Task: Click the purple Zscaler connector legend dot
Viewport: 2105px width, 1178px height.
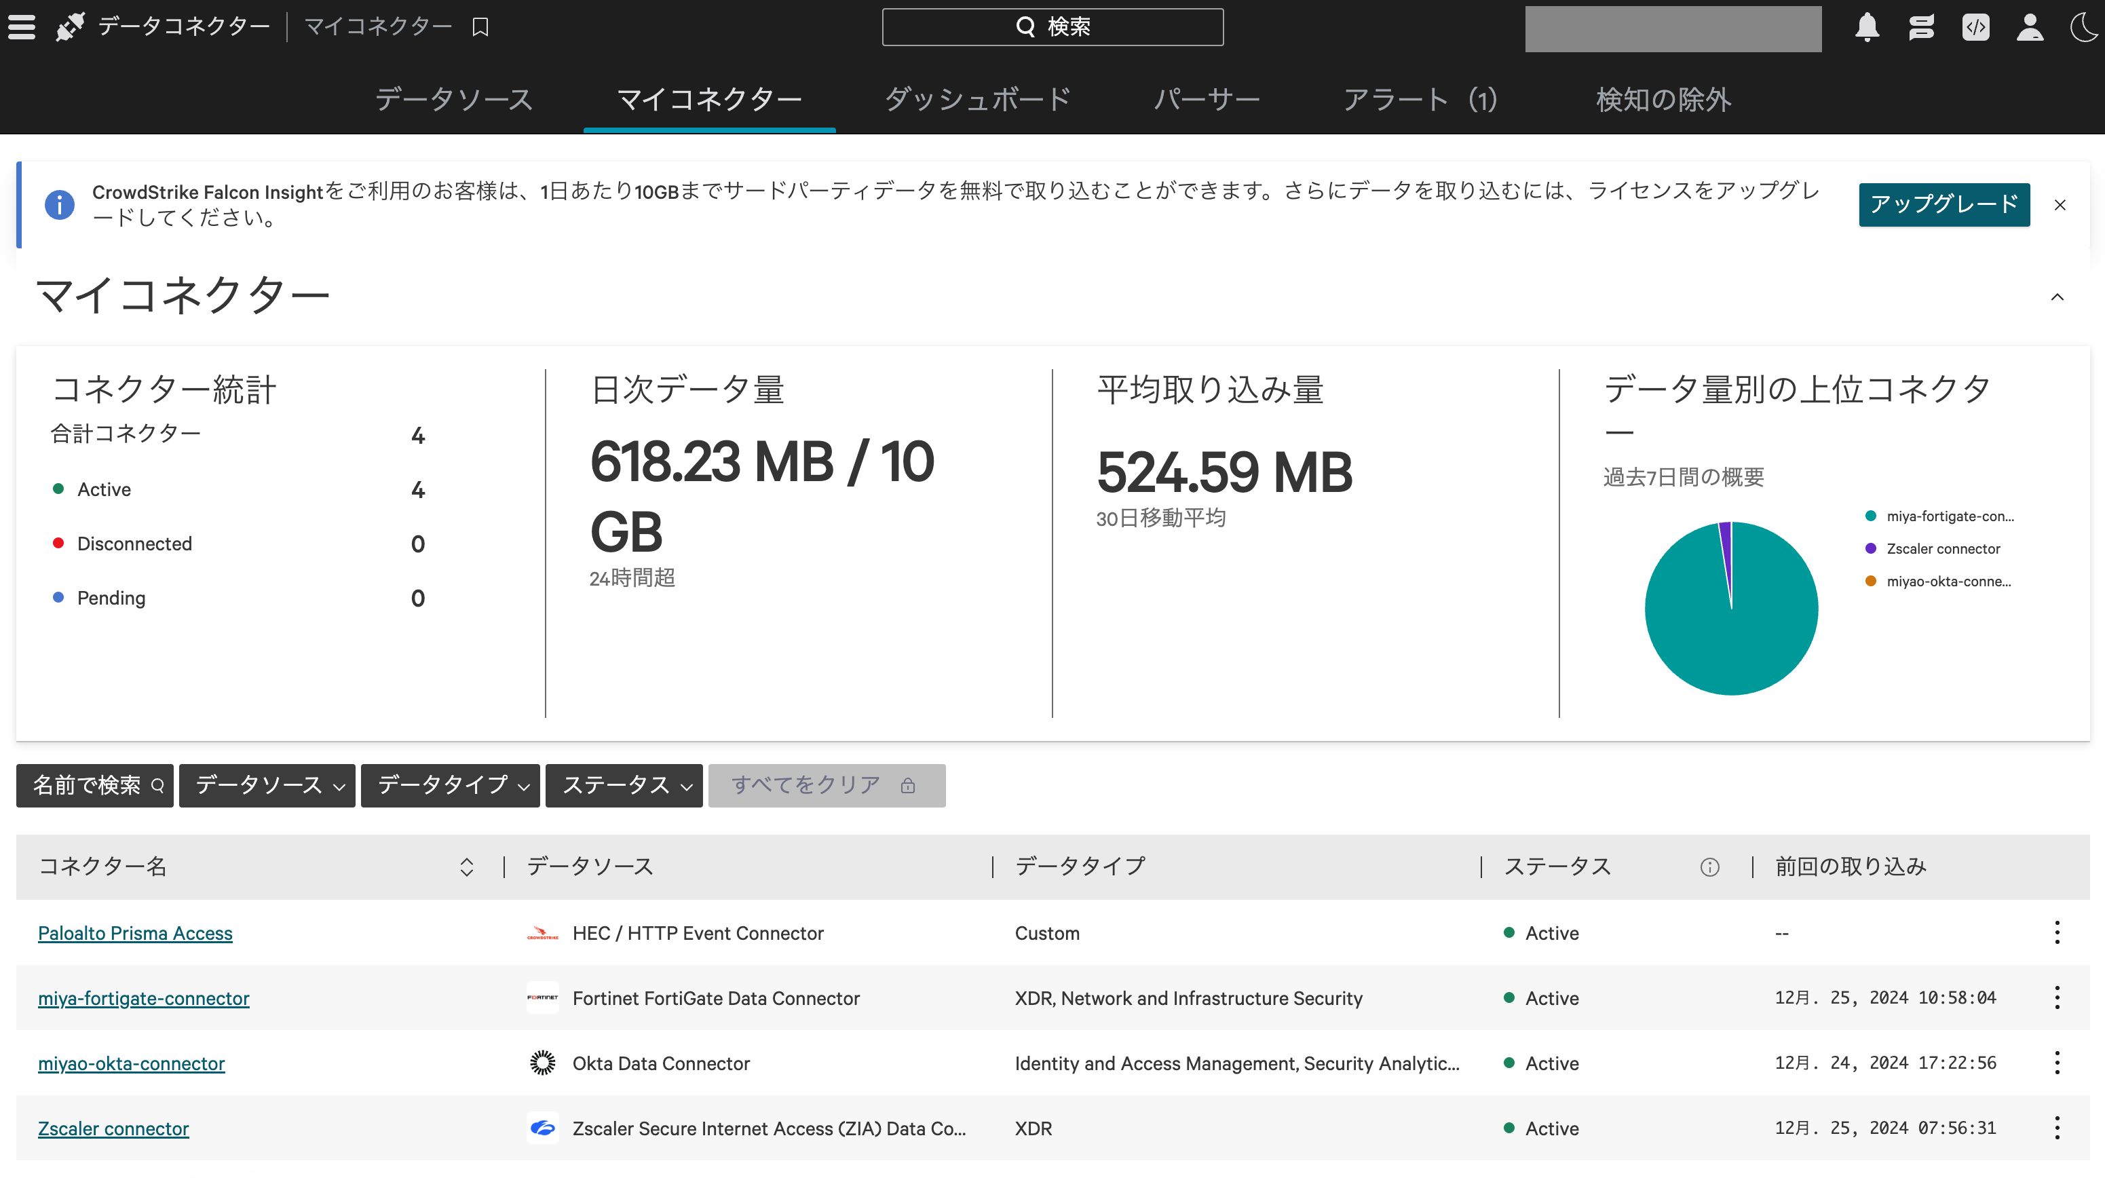Action: coord(1870,548)
